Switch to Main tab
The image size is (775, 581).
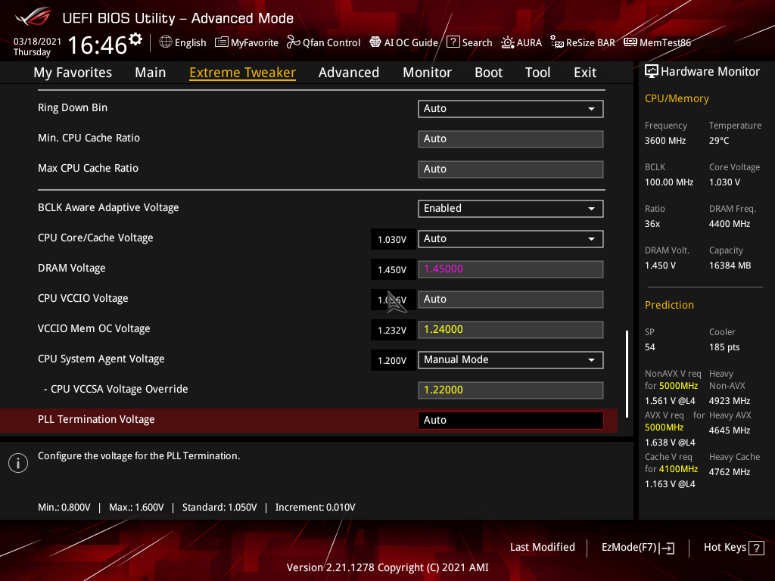point(151,73)
